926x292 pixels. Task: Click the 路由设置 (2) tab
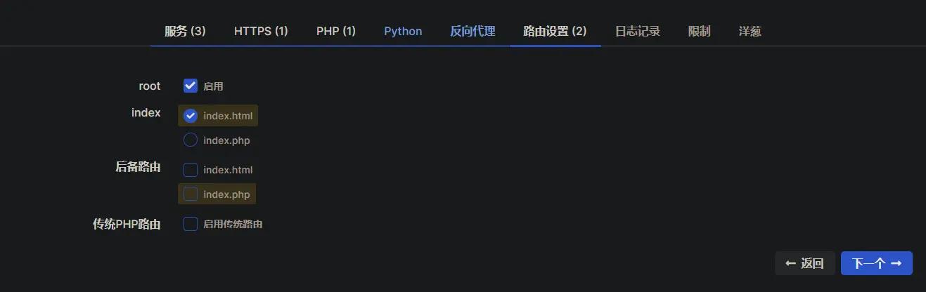click(x=555, y=31)
